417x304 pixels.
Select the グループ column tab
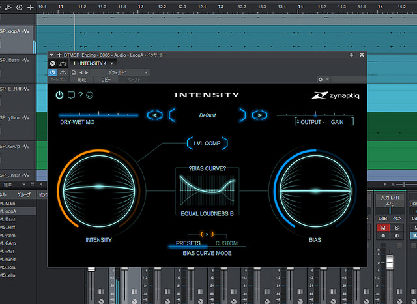point(23,195)
